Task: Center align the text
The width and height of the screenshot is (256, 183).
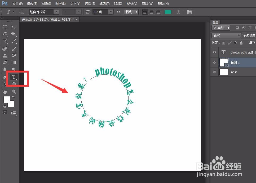Action: point(152,12)
